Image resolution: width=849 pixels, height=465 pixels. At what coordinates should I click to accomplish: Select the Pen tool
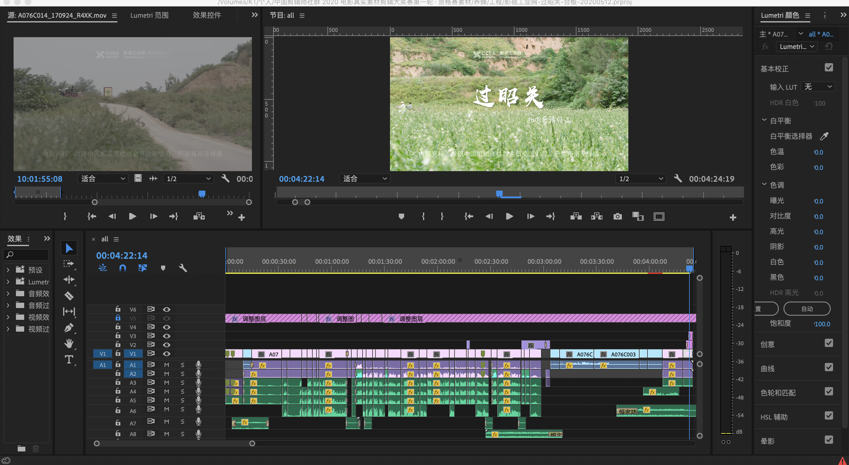point(69,328)
